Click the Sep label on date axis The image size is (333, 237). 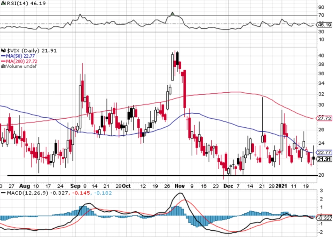tap(76, 186)
